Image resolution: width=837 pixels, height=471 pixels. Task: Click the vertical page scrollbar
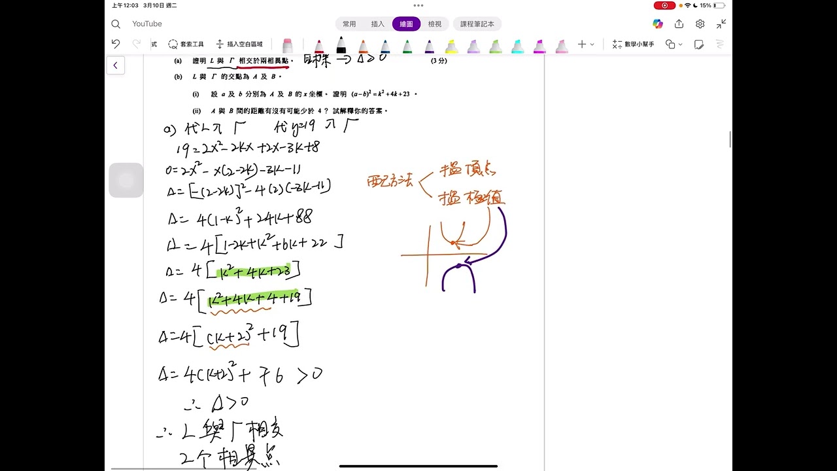tap(730, 139)
